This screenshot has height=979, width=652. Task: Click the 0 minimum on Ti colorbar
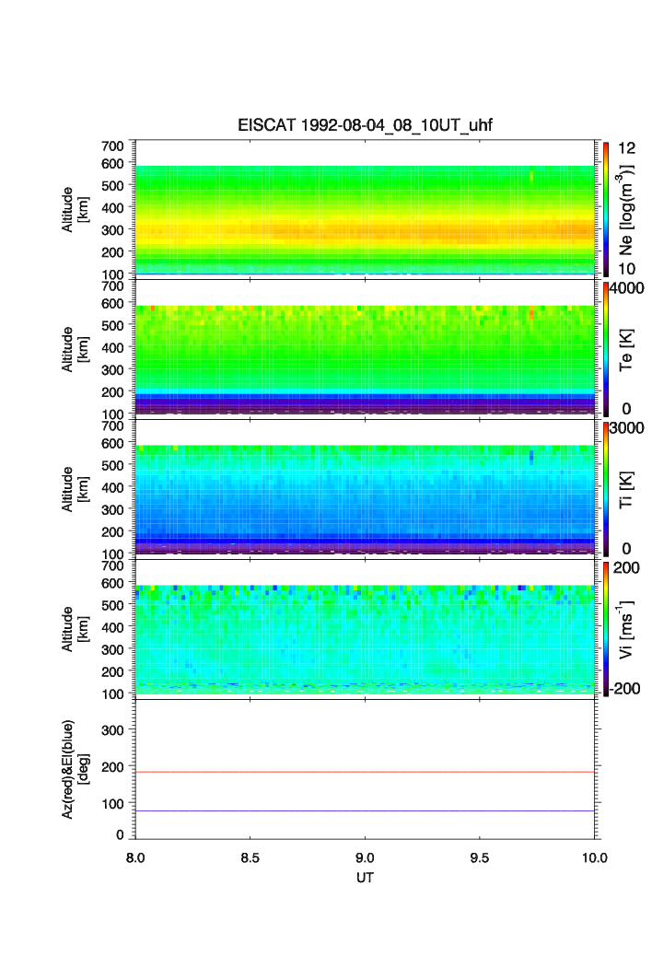click(x=626, y=549)
